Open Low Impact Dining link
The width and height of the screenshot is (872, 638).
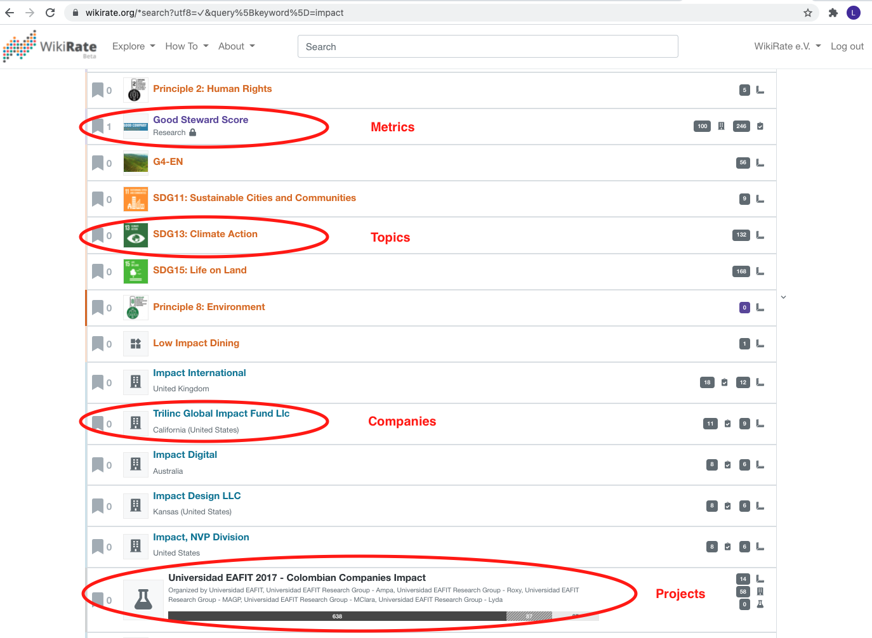pos(196,343)
